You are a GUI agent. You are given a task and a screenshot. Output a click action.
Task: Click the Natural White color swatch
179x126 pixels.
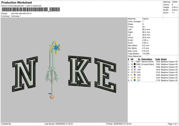pos(135,62)
